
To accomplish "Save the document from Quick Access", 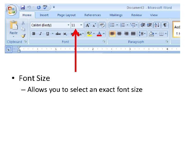I will click(23, 8).
